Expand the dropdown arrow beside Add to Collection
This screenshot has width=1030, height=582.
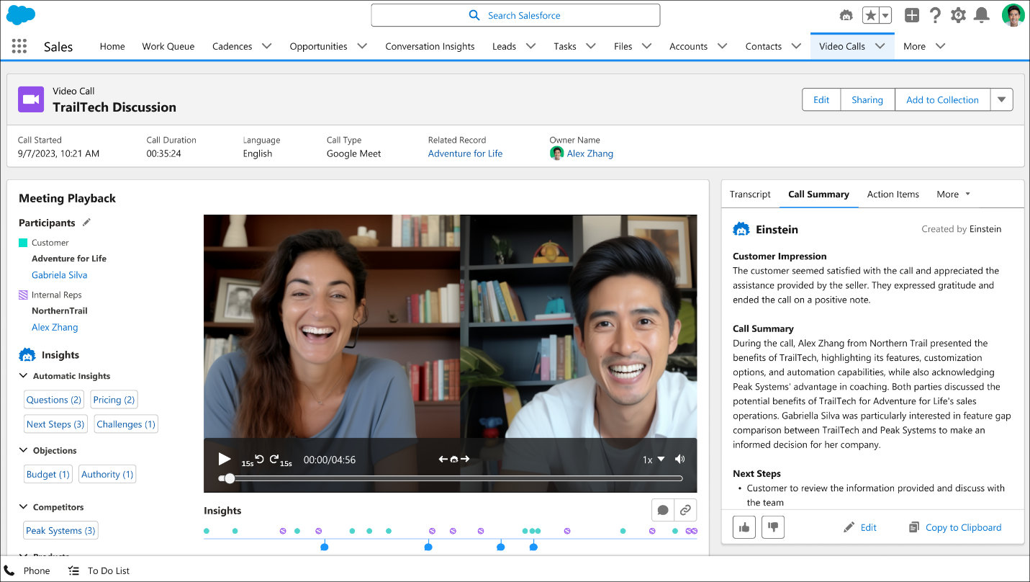tap(1001, 100)
